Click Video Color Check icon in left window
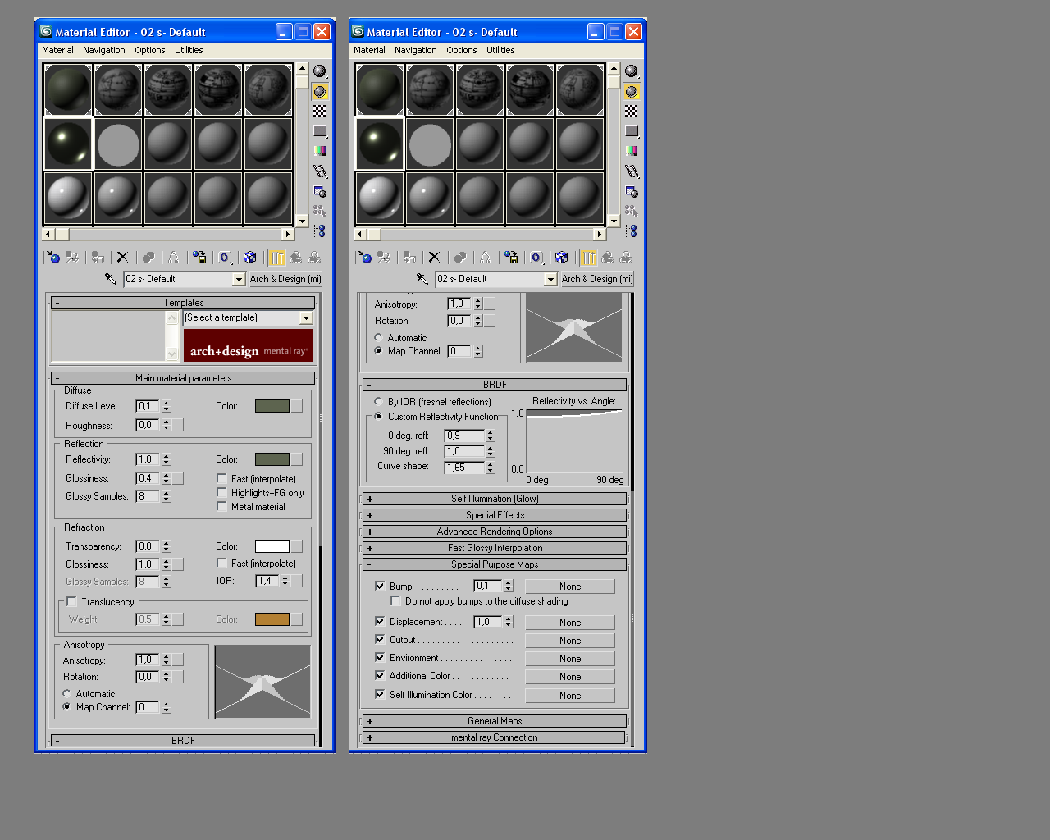 tap(320, 150)
